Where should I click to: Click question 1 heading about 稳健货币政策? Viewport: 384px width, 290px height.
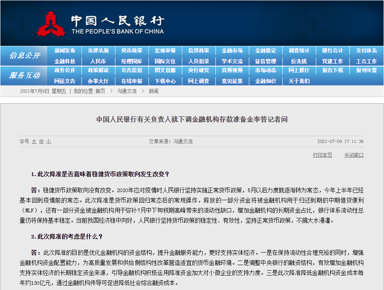click(100, 174)
